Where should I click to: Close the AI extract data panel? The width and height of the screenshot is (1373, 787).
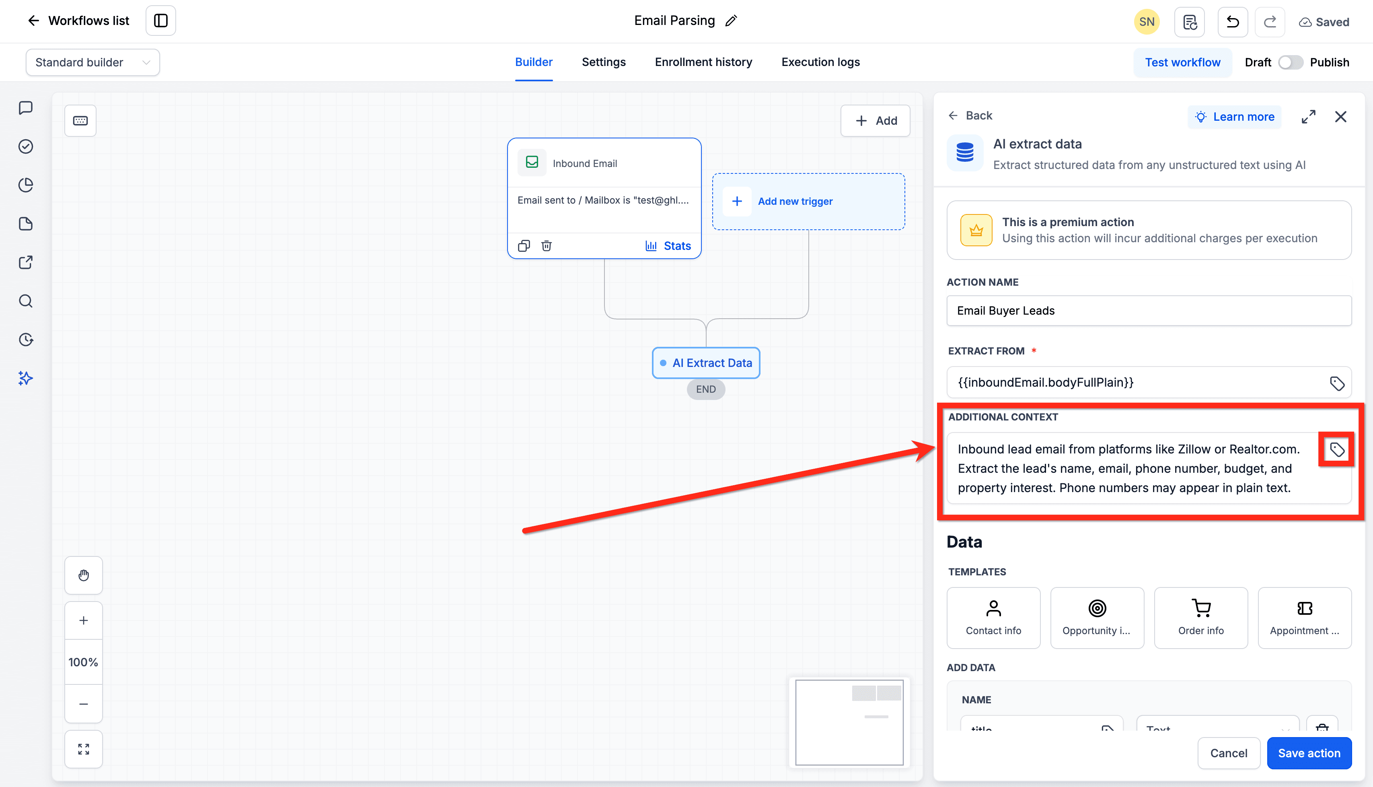click(1340, 117)
